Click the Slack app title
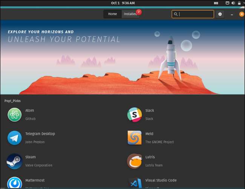The height and width of the screenshot is (189, 245). [x=150, y=110]
